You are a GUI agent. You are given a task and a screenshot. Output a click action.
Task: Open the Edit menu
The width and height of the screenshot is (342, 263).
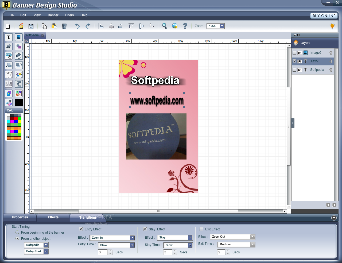coord(23,15)
